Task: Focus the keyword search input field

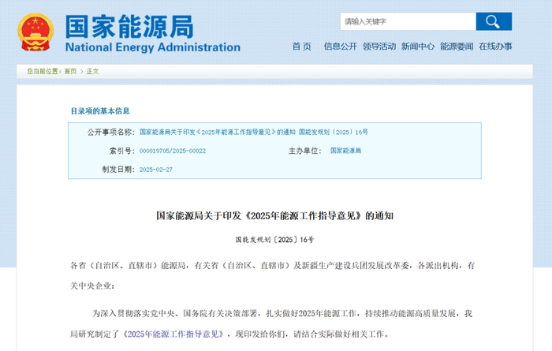Action: click(x=408, y=21)
